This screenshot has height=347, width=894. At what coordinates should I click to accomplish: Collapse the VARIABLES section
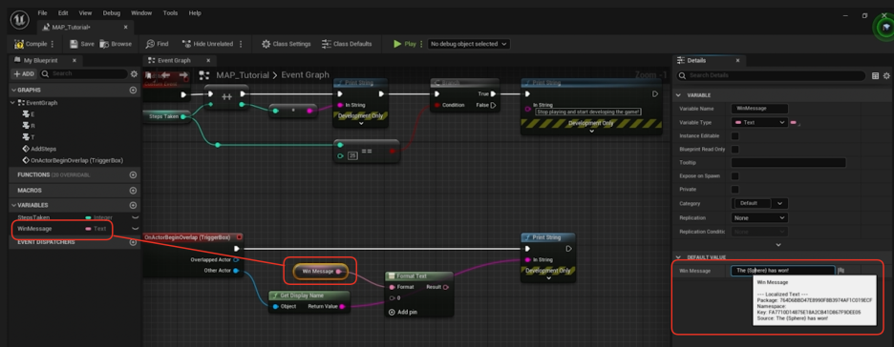(13, 205)
